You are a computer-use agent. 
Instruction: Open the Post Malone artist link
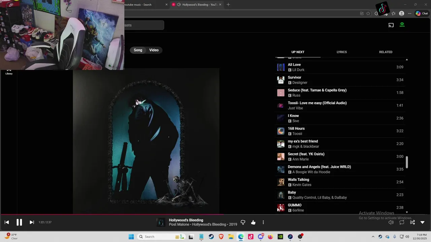click(179, 225)
